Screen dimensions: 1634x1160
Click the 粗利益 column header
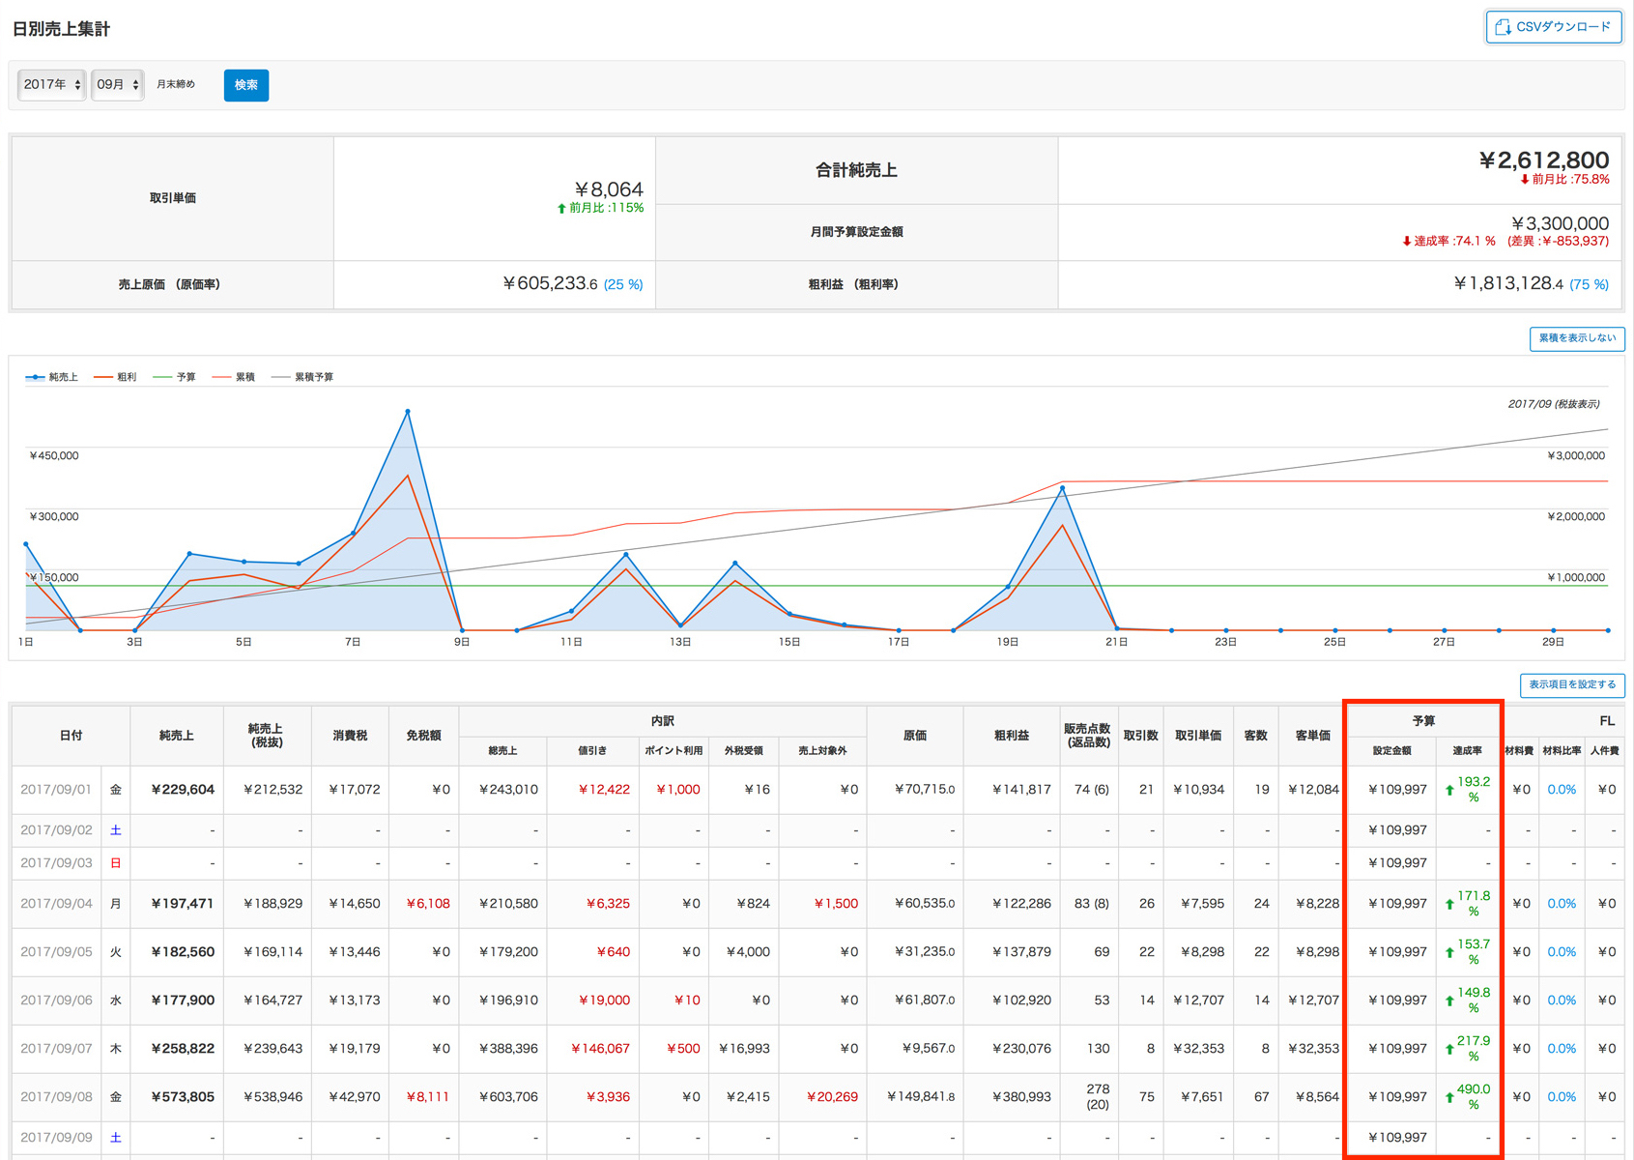point(1012,736)
